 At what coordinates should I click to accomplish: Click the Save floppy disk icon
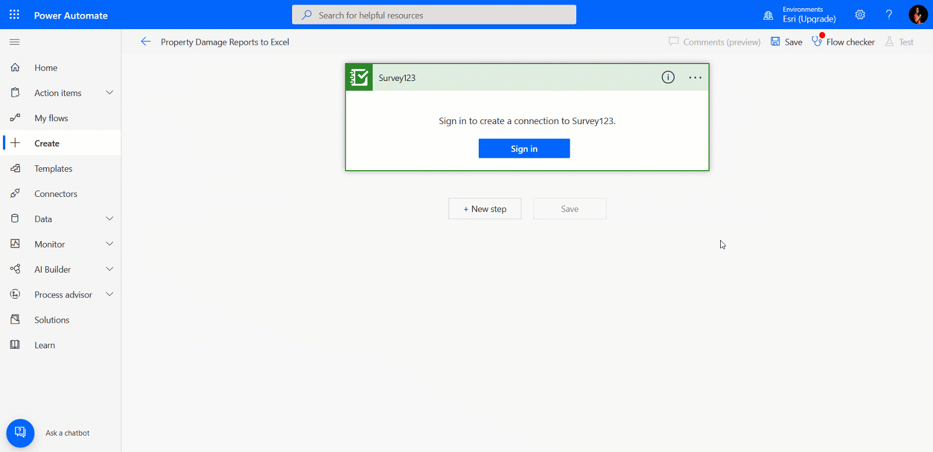(x=776, y=41)
